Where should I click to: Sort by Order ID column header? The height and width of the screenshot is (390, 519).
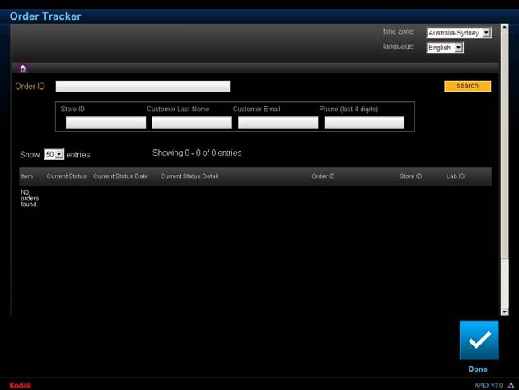(x=323, y=176)
